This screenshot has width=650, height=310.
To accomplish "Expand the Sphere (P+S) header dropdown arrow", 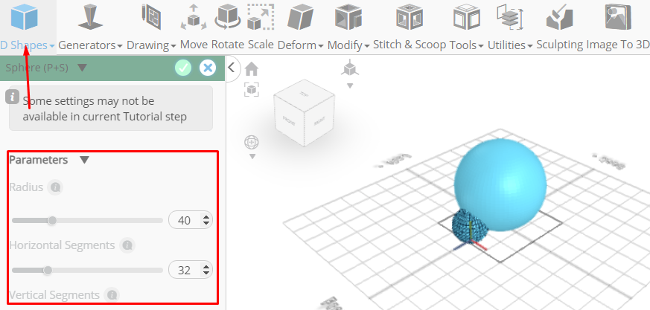I will pos(82,68).
